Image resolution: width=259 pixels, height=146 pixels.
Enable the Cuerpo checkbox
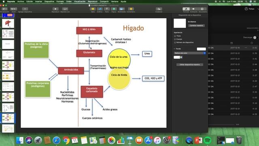[175, 39]
